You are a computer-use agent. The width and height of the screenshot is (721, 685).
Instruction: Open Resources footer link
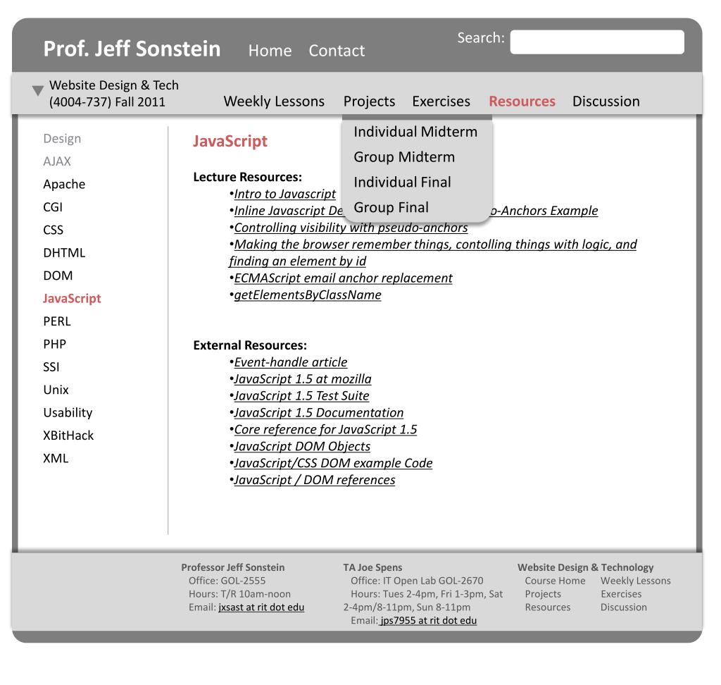pyautogui.click(x=548, y=607)
